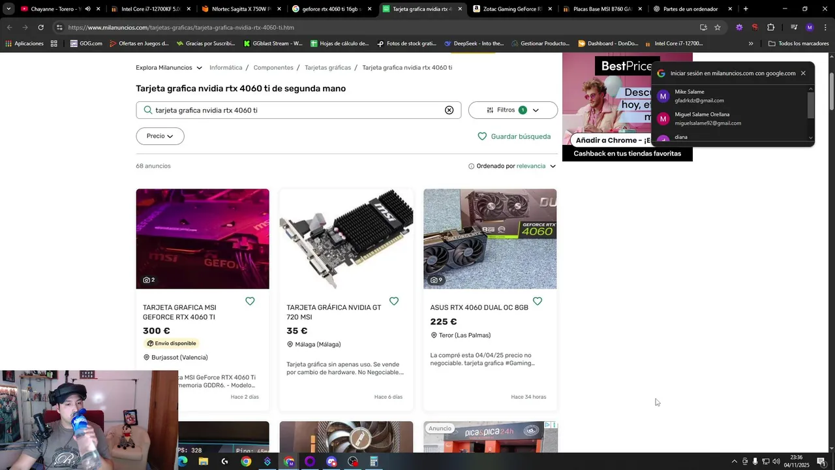Viewport: 835px width, 470px height.
Task: Favorite the MSI GeForce RTX 4060 Ti listing
Action: pos(250,301)
